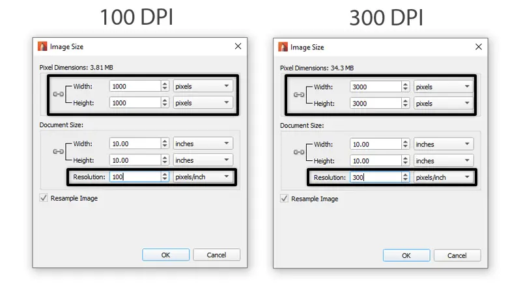The width and height of the screenshot is (521, 284).
Task: Click document Height 10.00 field in 100 DPI dialog
Action: click(135, 160)
